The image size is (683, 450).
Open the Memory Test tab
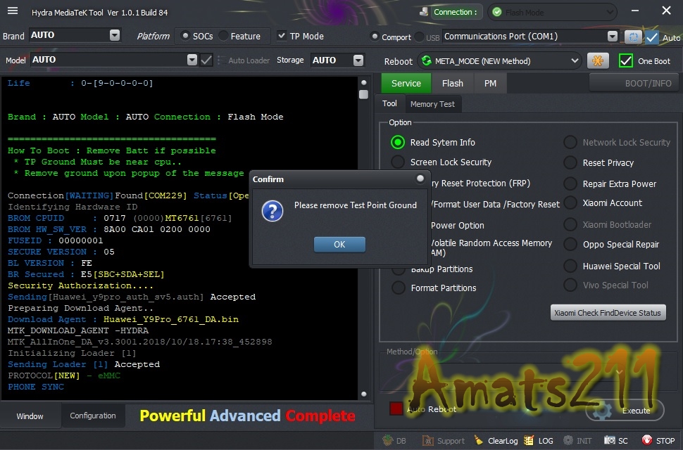coord(432,104)
